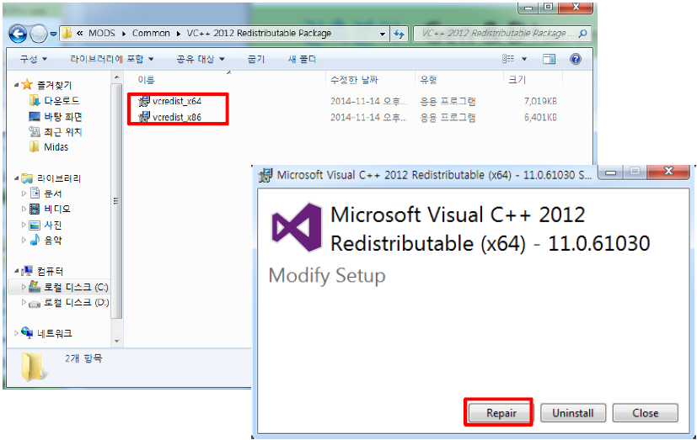Click the 컴퓨터 icon in navigation pane
The width and height of the screenshot is (697, 440).
coord(27,271)
